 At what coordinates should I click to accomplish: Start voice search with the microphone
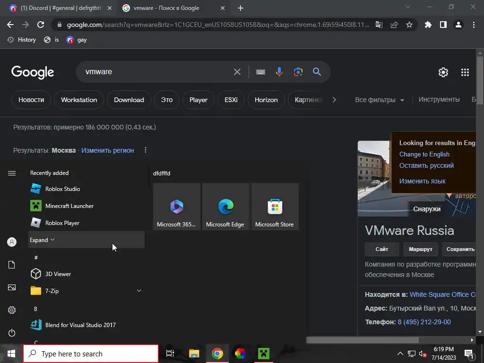tap(279, 72)
